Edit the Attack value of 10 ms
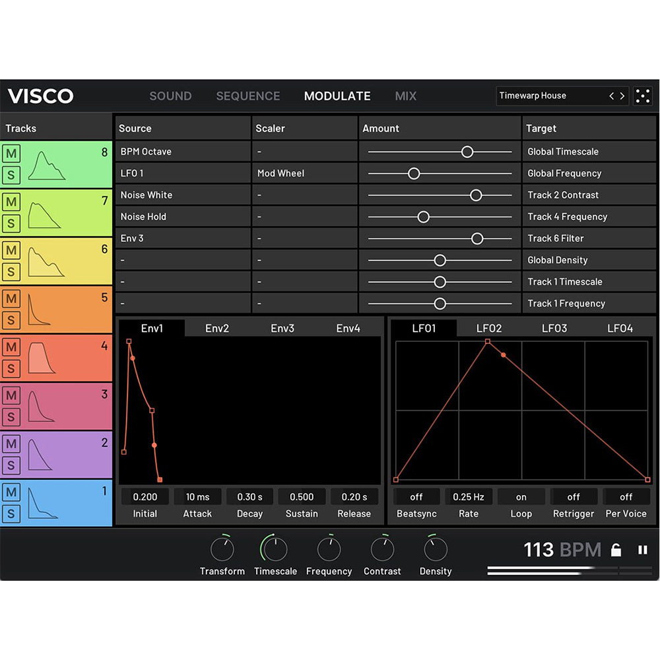Image resolution: width=660 pixels, height=660 pixels. [x=197, y=496]
